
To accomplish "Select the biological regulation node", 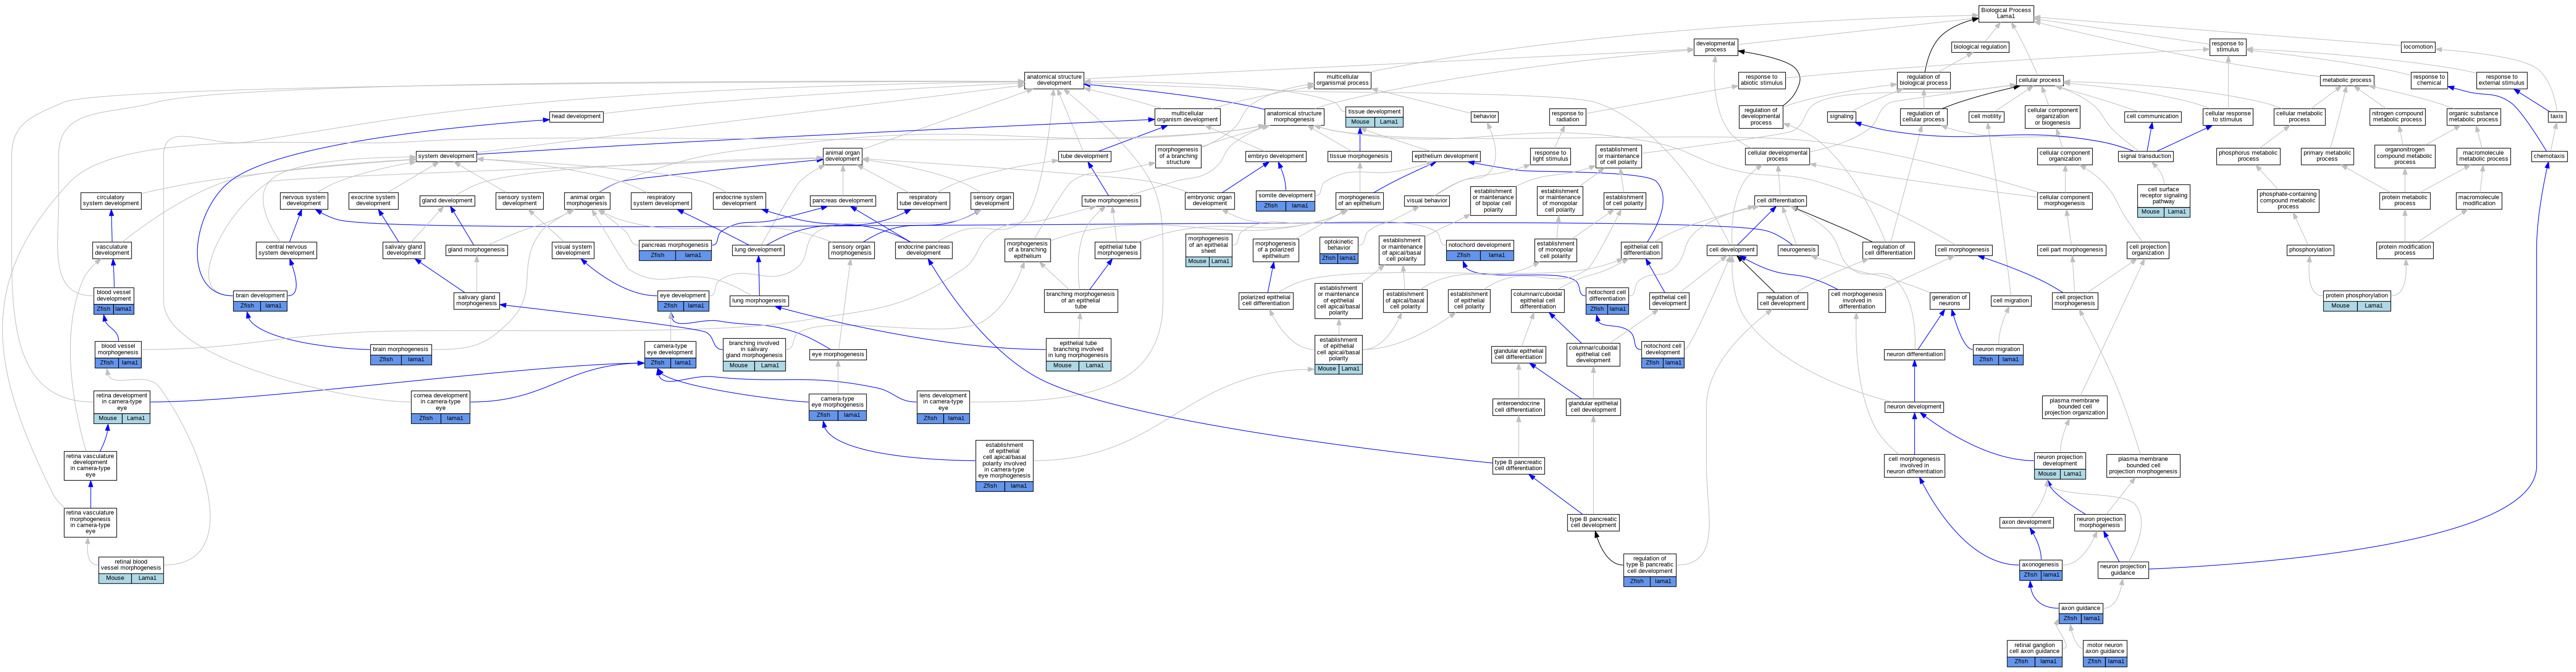I will 1979,47.
